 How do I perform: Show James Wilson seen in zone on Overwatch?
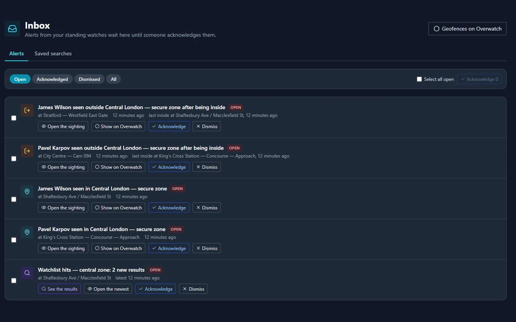coord(119,207)
